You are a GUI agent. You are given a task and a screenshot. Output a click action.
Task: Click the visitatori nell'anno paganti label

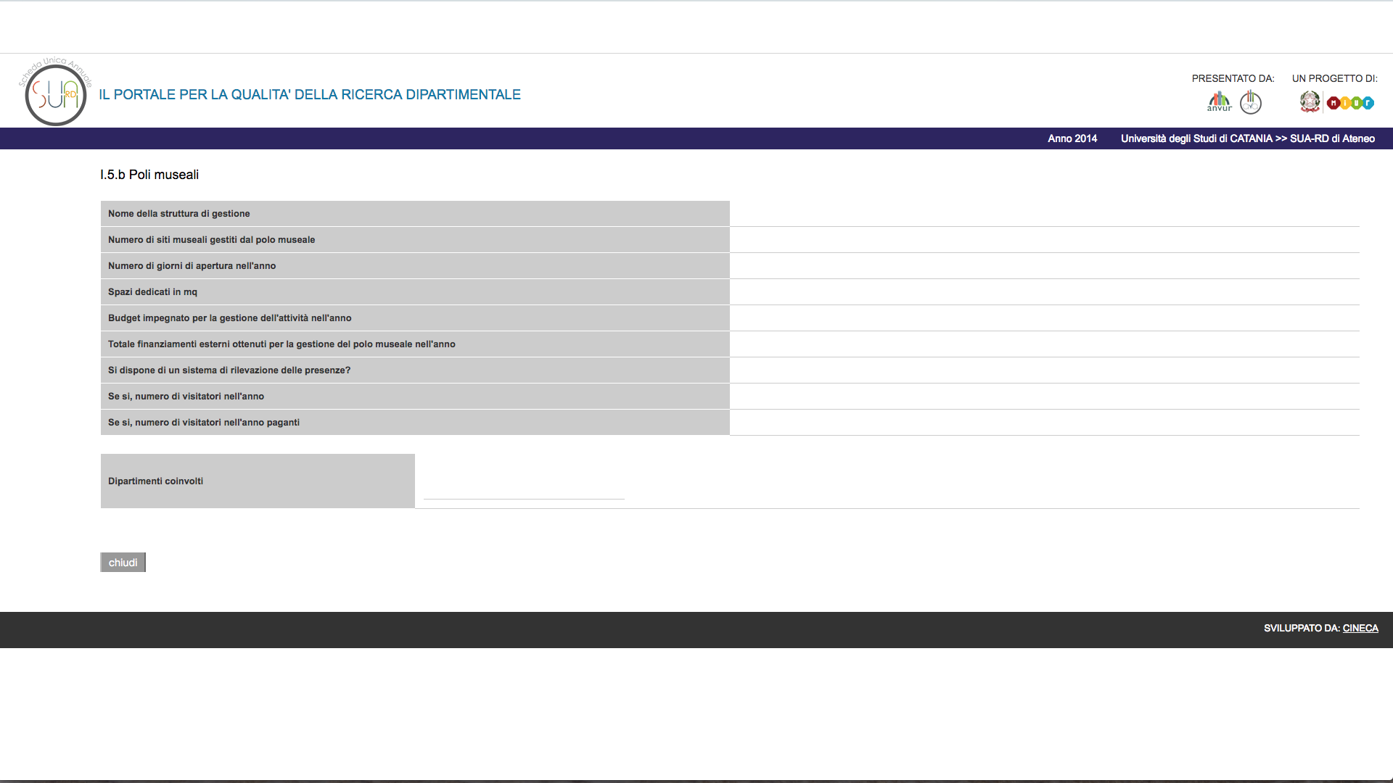point(204,423)
